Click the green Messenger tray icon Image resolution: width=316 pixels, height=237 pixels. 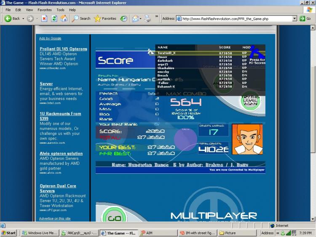coord(283,233)
